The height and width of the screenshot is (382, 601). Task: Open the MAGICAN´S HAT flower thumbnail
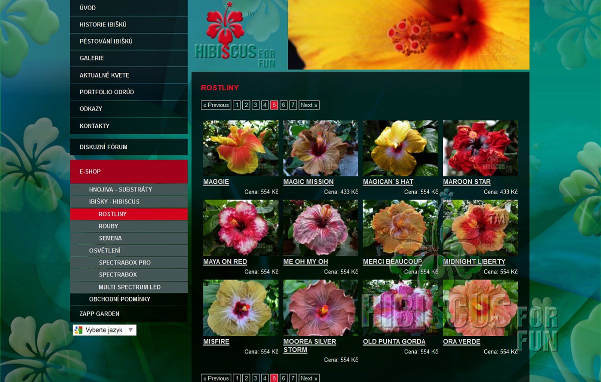[x=401, y=148]
